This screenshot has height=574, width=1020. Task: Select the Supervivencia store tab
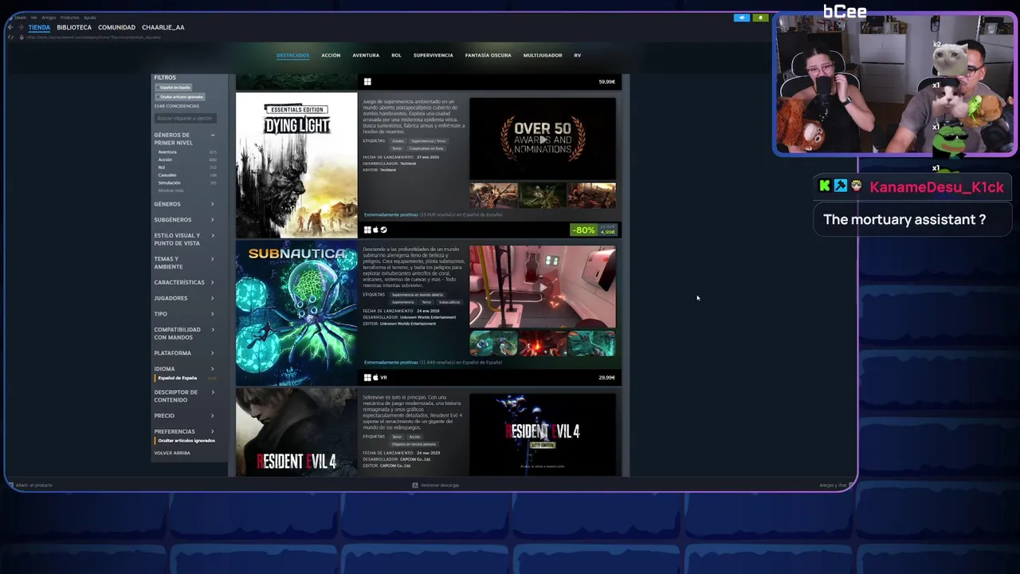(433, 55)
